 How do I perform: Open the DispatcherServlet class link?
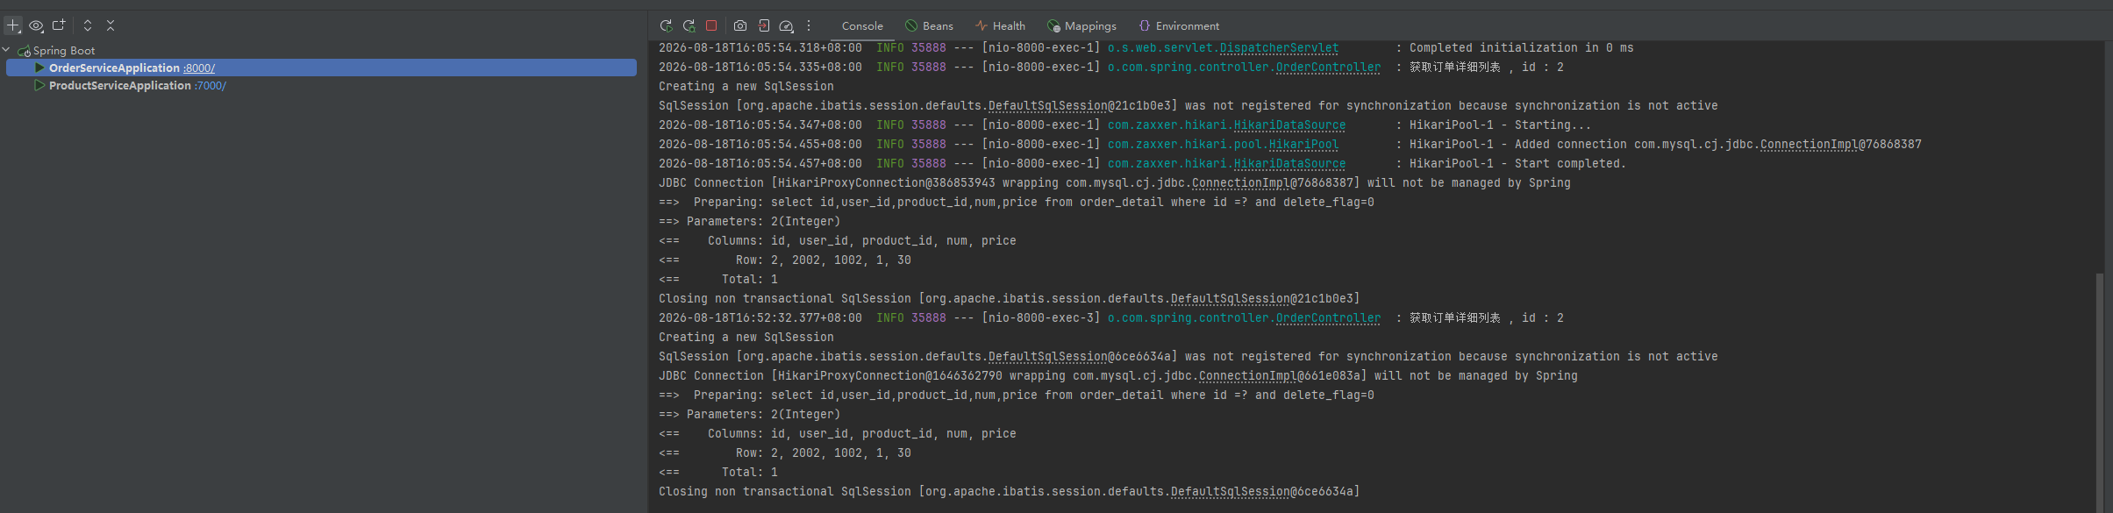[x=1279, y=48]
